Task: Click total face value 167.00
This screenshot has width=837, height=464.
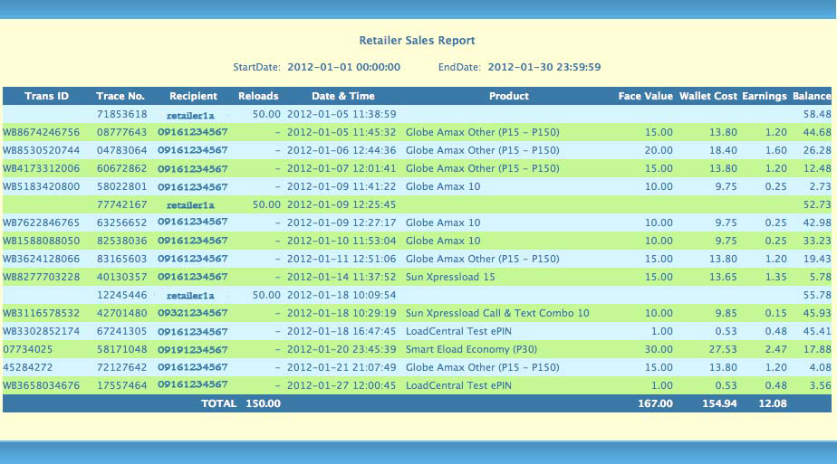Action: 655,403
